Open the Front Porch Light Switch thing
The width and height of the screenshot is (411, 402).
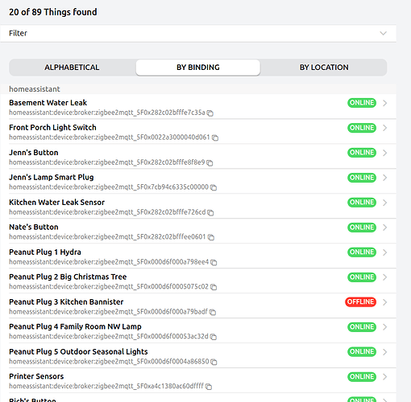(198, 132)
